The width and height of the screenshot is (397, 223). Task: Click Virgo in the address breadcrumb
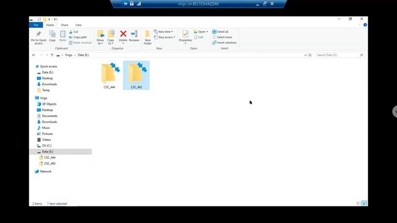69,55
